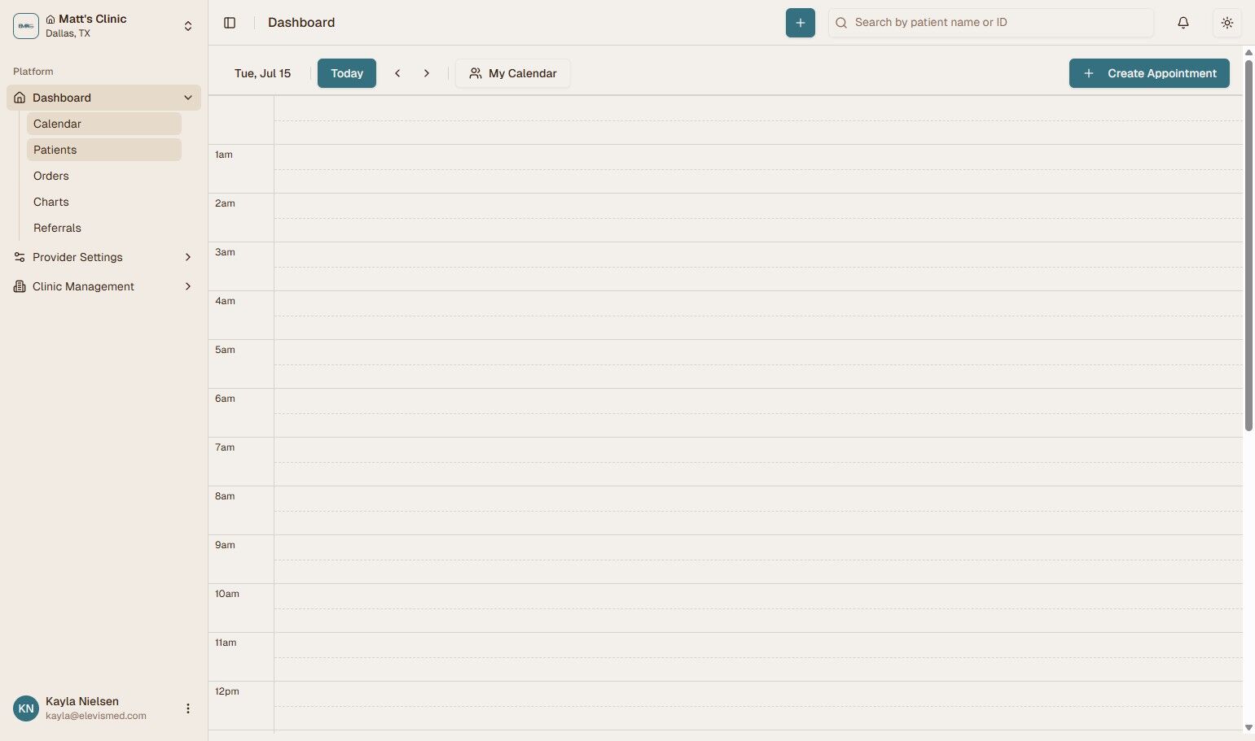Open My Calendar selector
This screenshot has width=1255, height=741.
(513, 73)
